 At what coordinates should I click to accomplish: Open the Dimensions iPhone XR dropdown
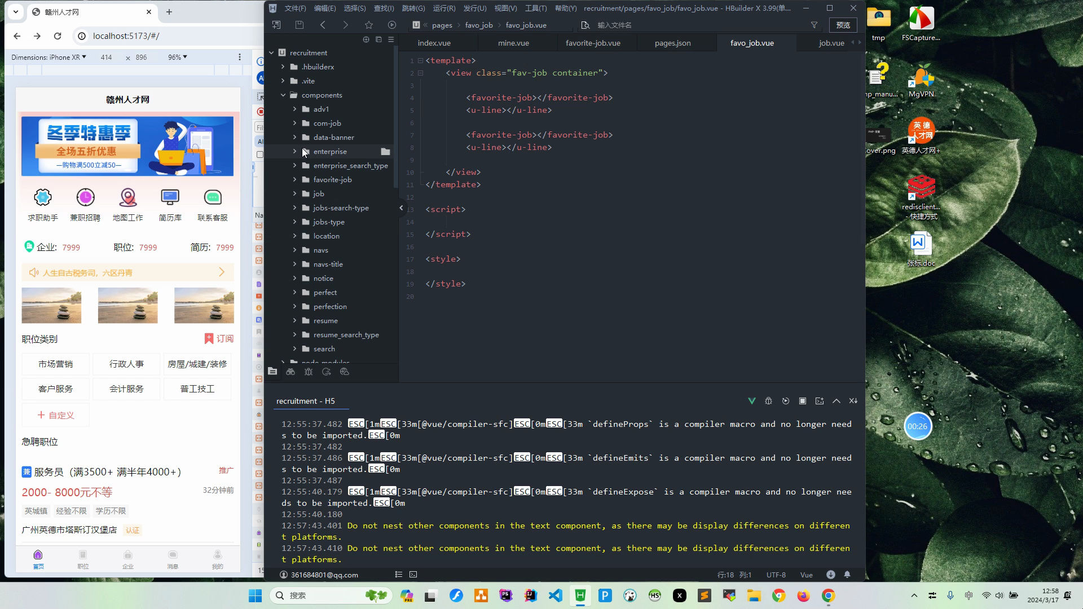[x=49, y=57]
